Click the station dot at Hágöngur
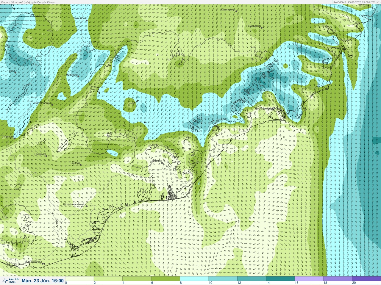 coord(79,76)
